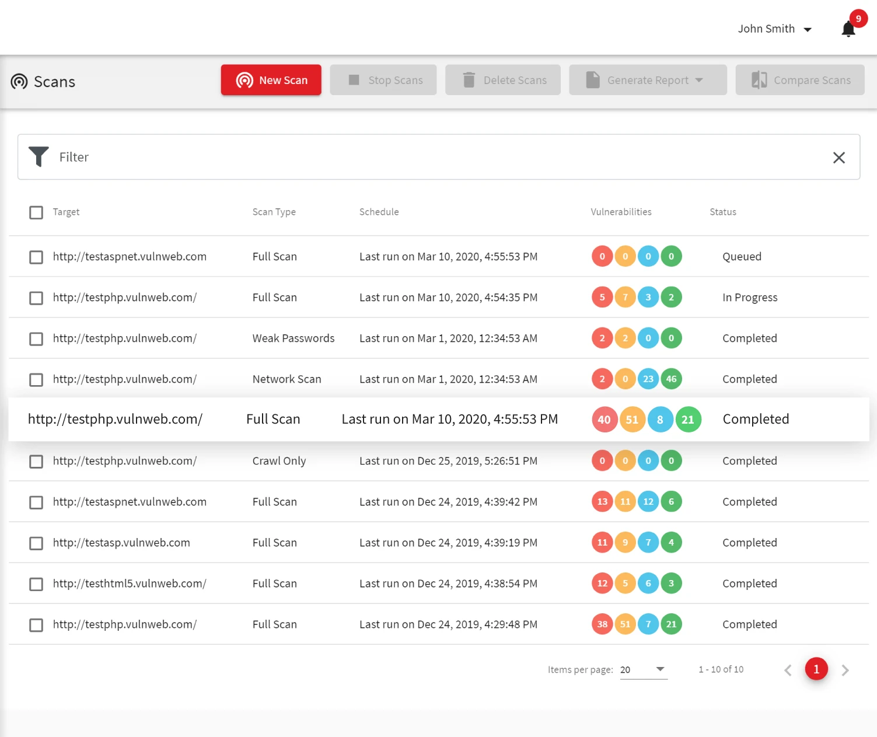Click the Delete Scans trash icon
This screenshot has height=737, width=877.
point(468,79)
